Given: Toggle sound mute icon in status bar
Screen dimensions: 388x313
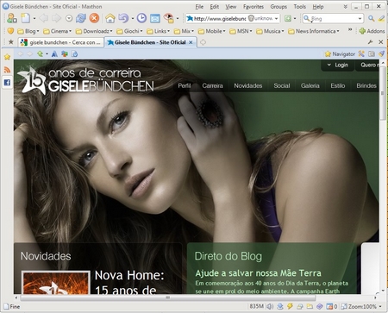Looking at the screenshot, I should [x=270, y=306].
